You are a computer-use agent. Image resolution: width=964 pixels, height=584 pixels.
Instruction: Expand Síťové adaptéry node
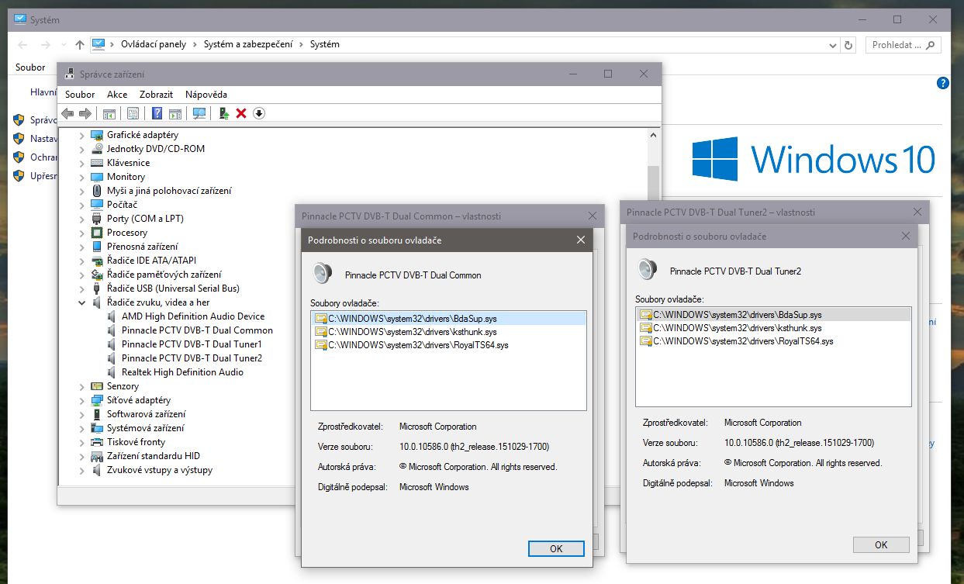pos(82,400)
